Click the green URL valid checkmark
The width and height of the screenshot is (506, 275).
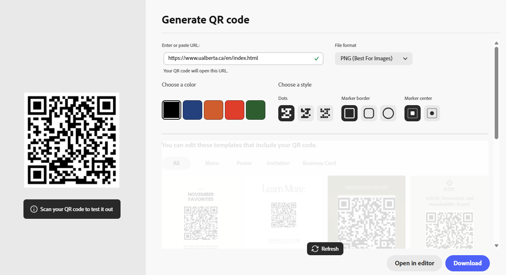317,59
